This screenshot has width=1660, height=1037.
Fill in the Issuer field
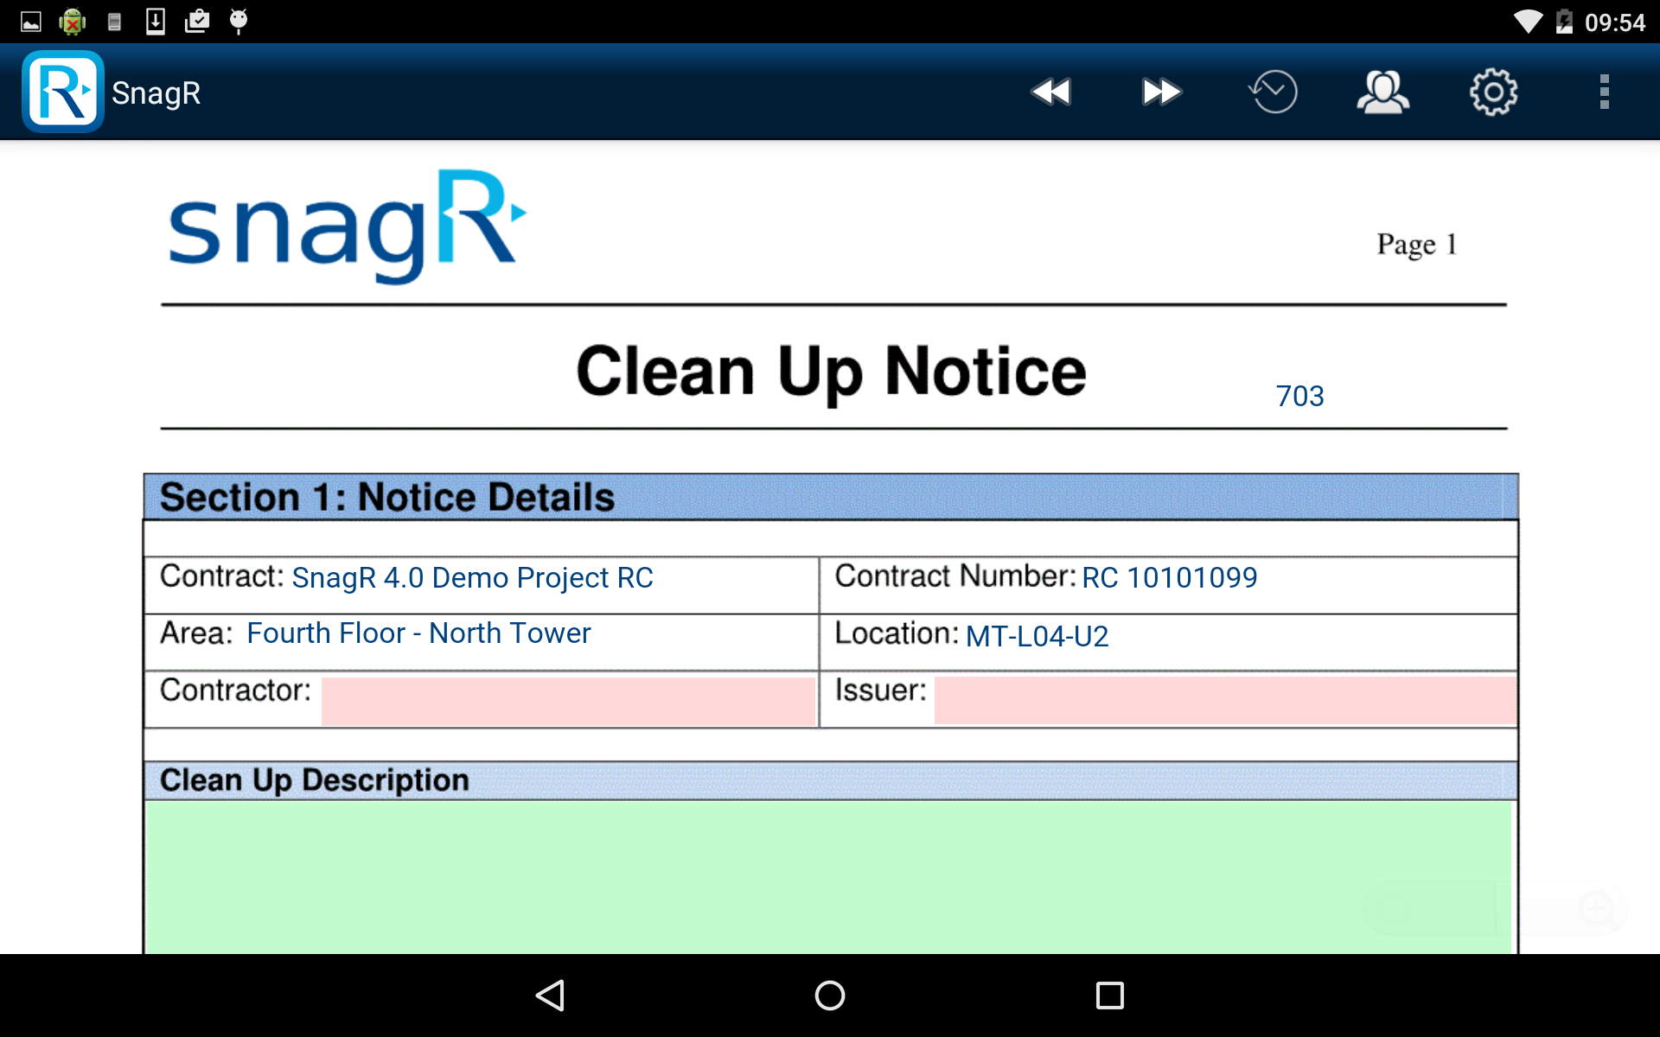[1223, 700]
